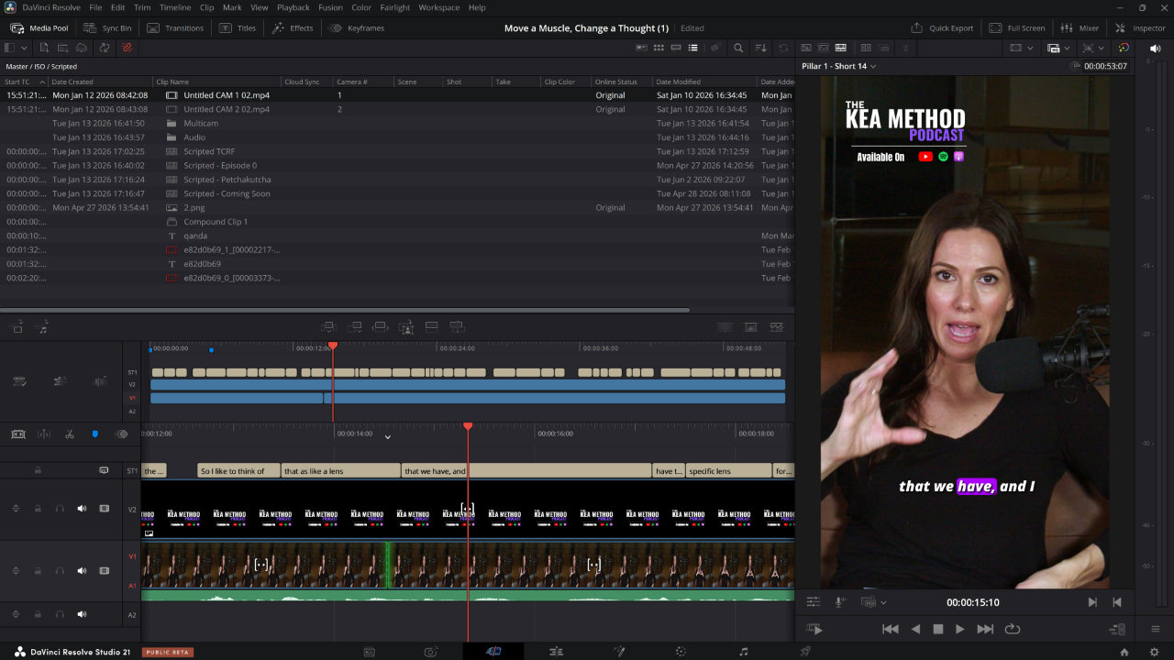Open project settings gear icon
This screenshot has width=1174, height=660.
pos(1155,652)
